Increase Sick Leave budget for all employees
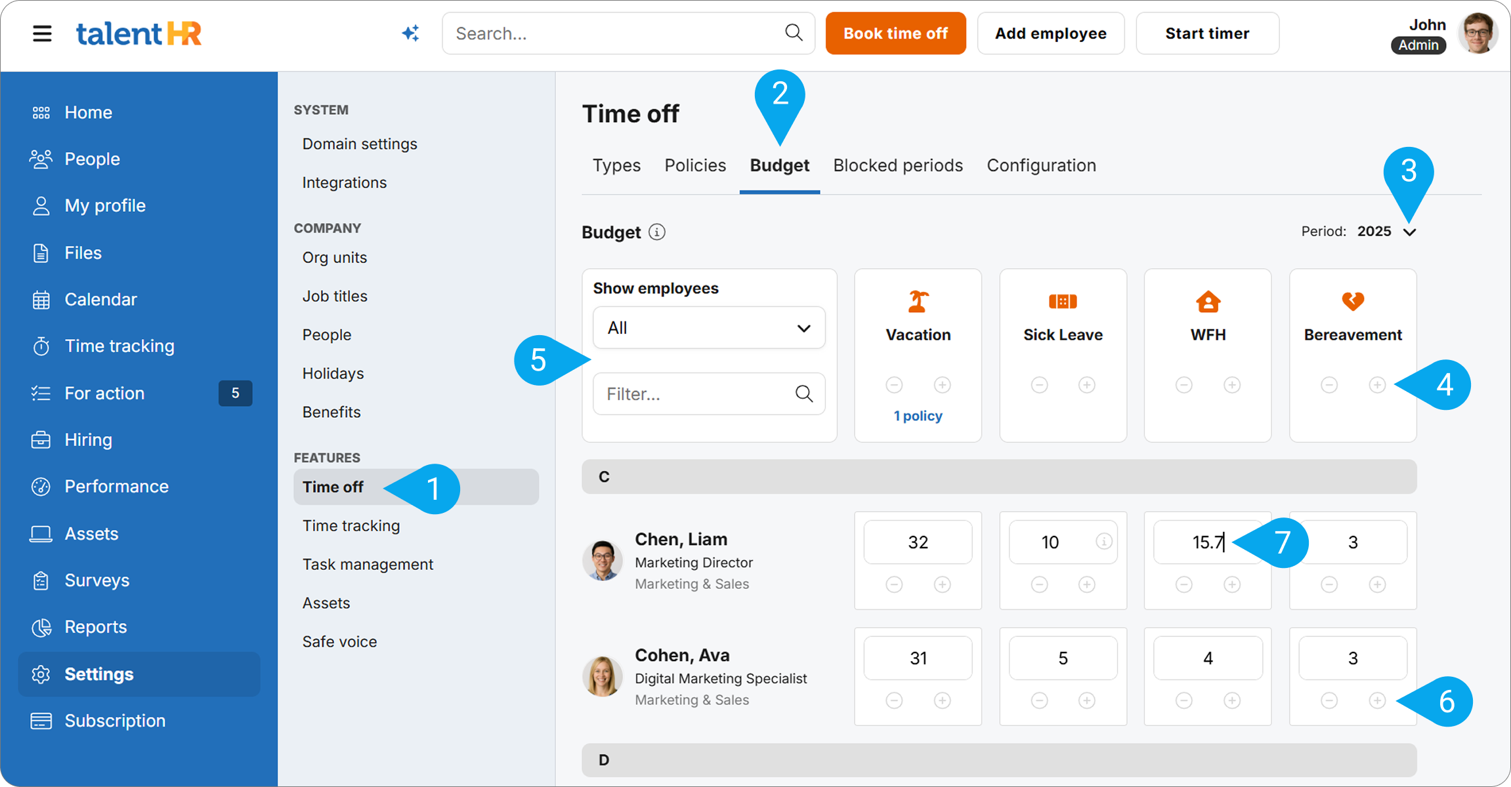 [1087, 385]
